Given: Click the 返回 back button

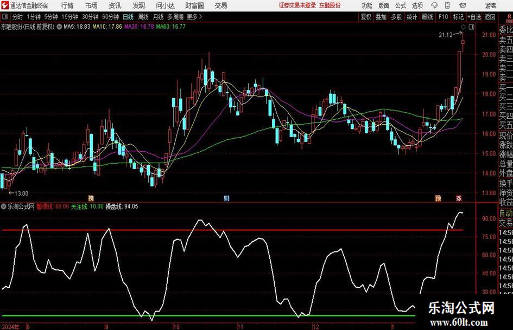Looking at the screenshot, I should (490, 17).
